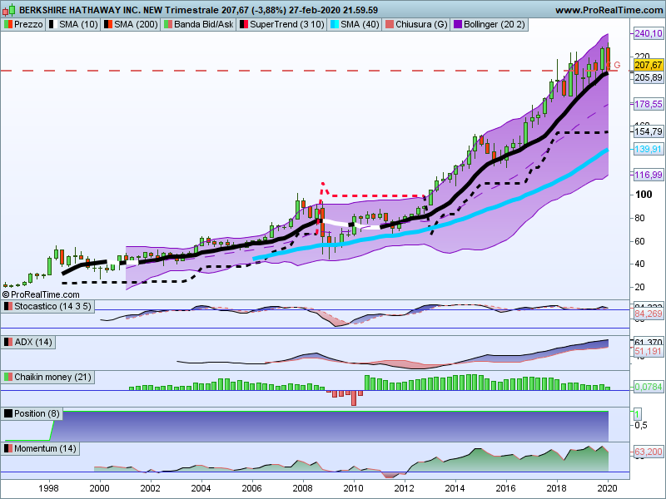The image size is (666, 499).
Task: Click the 205,89 SMA value label
Action: (x=649, y=77)
